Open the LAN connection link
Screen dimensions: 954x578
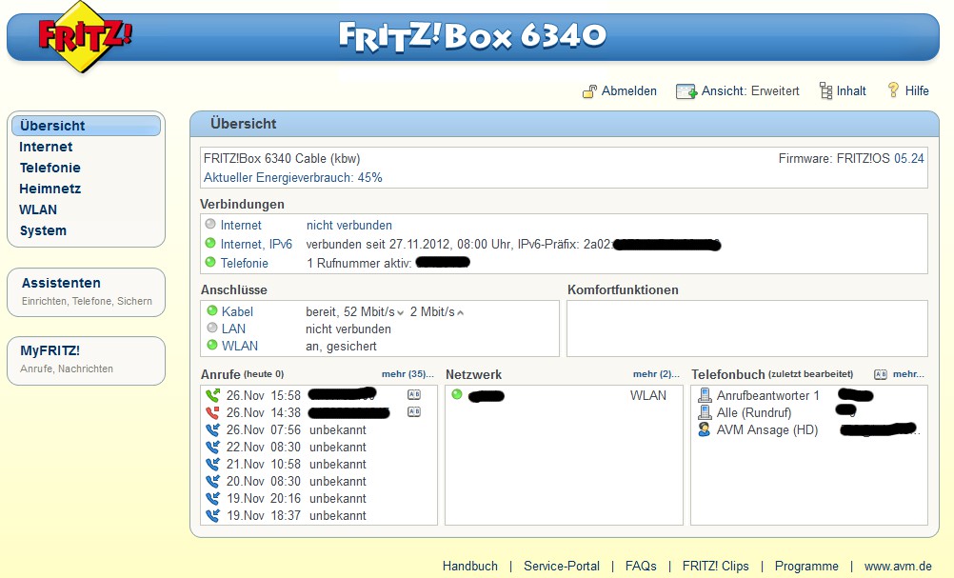pos(233,329)
